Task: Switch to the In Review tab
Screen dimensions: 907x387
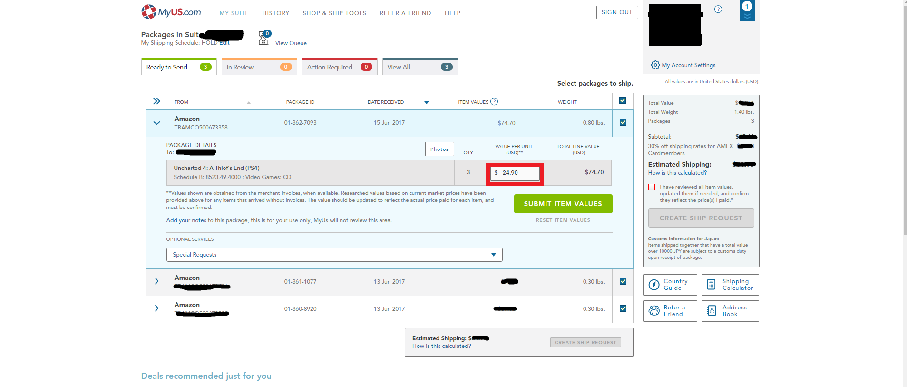Action: pyautogui.click(x=259, y=67)
